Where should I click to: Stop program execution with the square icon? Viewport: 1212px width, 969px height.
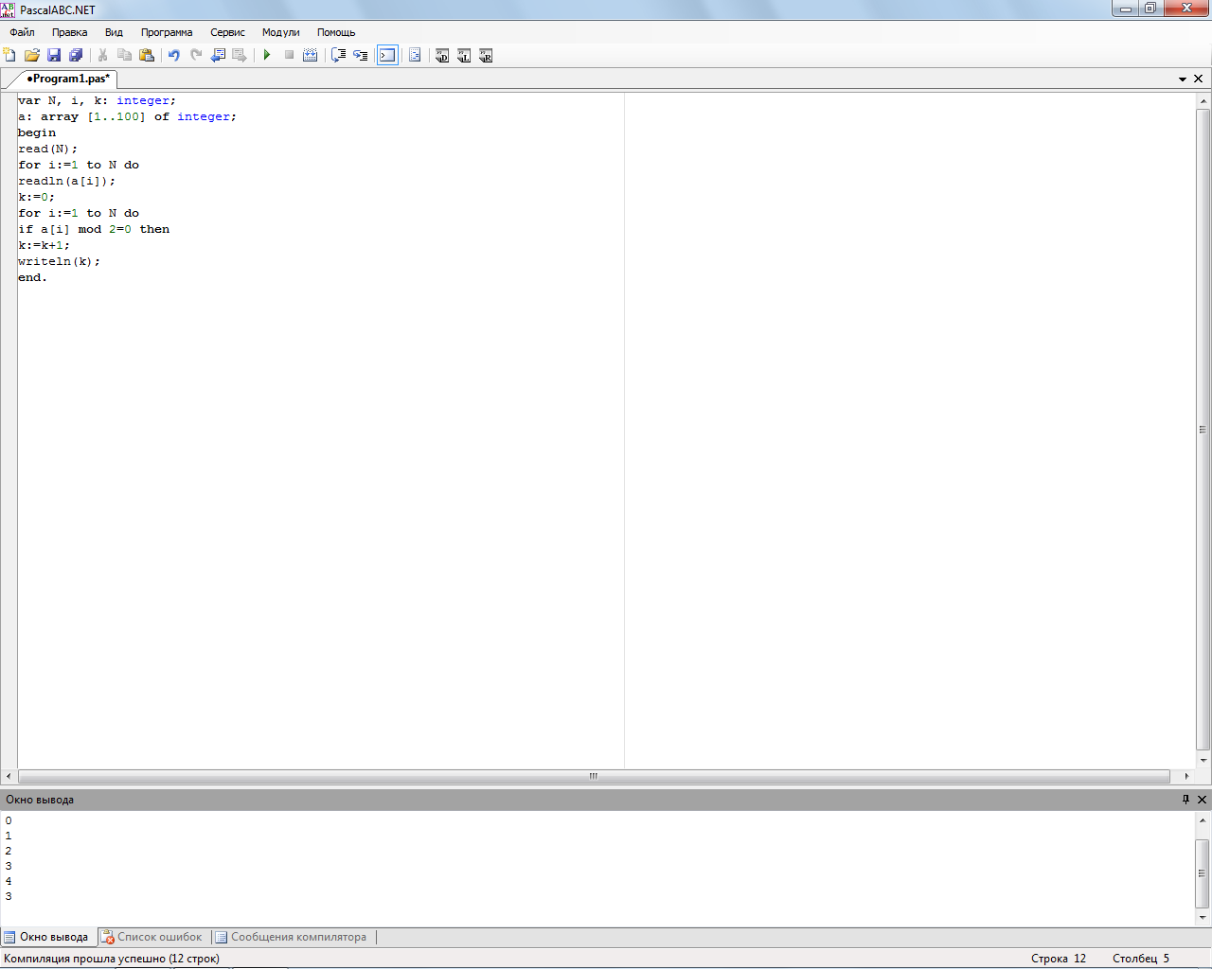[x=289, y=55]
